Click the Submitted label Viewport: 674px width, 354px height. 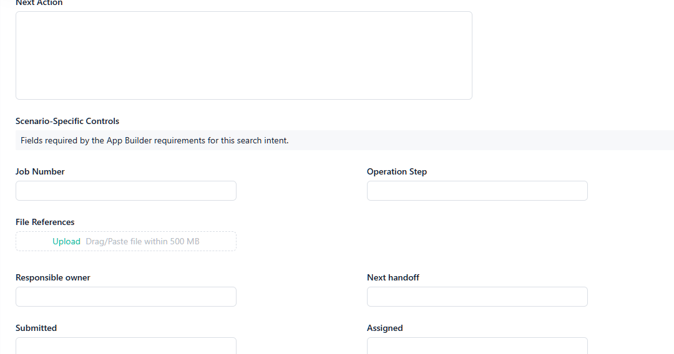[x=36, y=328]
